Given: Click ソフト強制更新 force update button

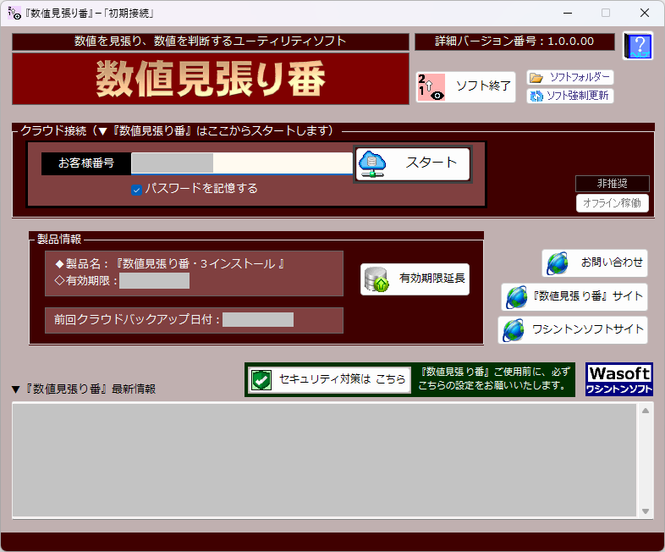Looking at the screenshot, I should click(x=570, y=96).
